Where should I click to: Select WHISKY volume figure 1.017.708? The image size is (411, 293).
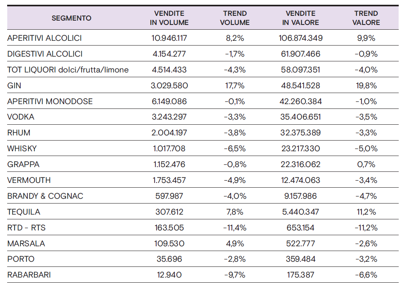pos(169,148)
